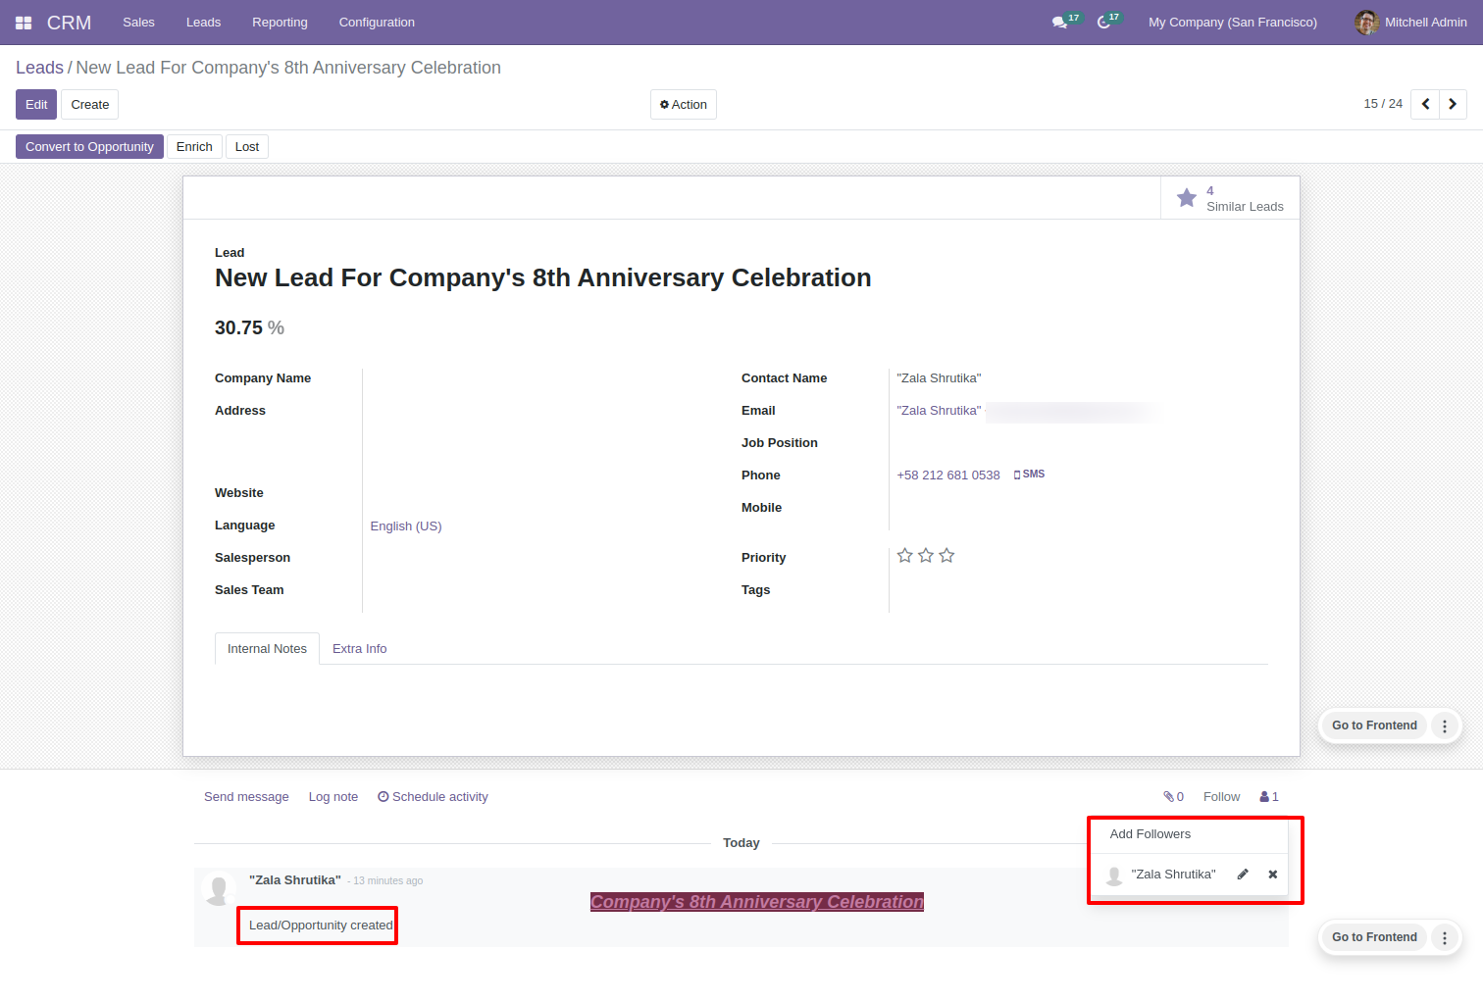The height and width of the screenshot is (1001, 1483).
Task: Open Sales menu
Action: pos(138,23)
